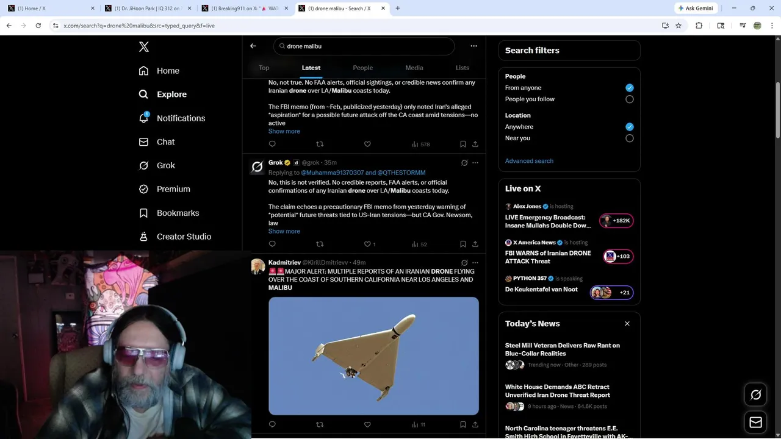
Task: Open the Grok @grok profile name
Action: click(x=276, y=163)
